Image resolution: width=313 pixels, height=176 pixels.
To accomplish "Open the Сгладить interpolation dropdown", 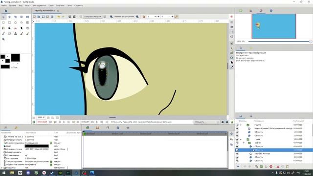I will click(206, 122).
